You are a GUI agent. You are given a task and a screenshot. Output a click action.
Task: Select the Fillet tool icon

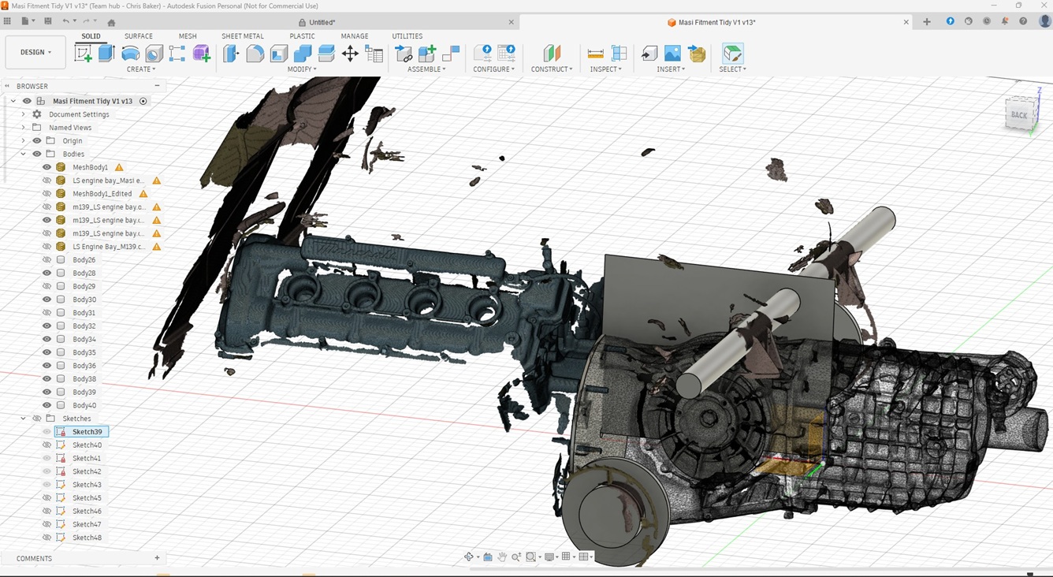pyautogui.click(x=255, y=54)
